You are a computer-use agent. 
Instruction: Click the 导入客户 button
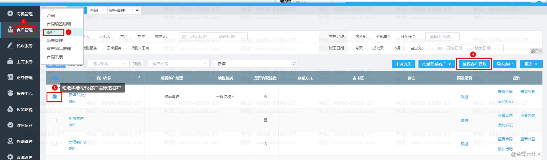[x=504, y=64]
